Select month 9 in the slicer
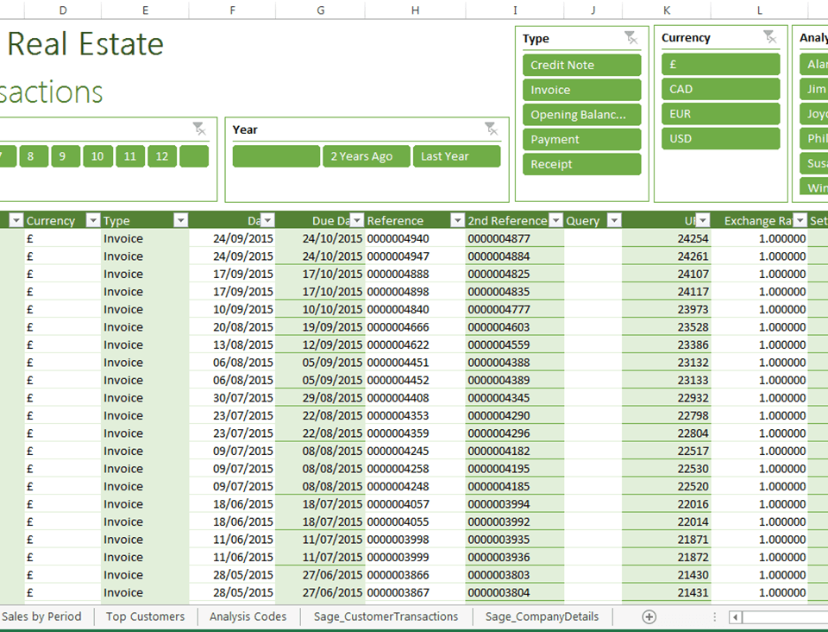Screen dimensions: 828x632 coord(66,156)
